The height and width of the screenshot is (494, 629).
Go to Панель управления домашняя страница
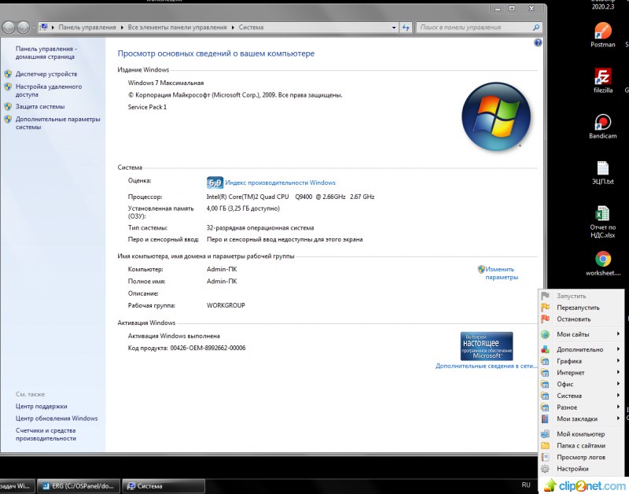point(46,53)
